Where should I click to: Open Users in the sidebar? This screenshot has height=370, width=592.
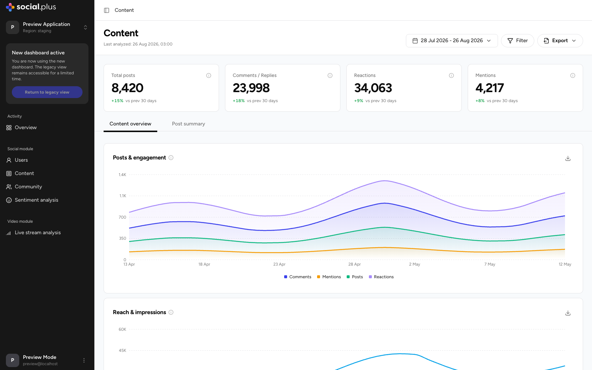(47, 160)
